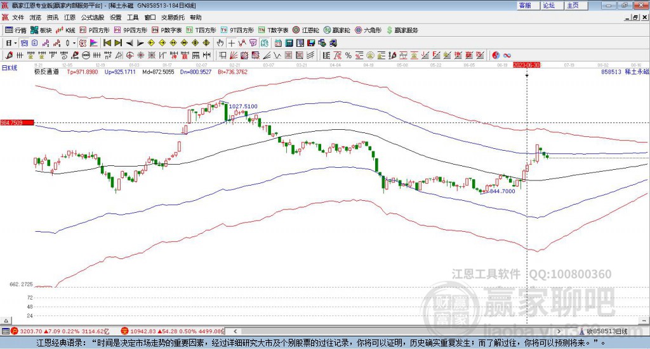Click the yin-yang red blue icon
Image resolution: width=650 pixels, height=349 pixels.
pos(495,55)
